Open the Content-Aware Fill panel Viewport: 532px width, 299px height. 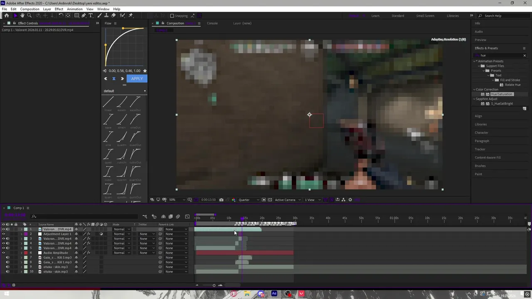point(488,157)
